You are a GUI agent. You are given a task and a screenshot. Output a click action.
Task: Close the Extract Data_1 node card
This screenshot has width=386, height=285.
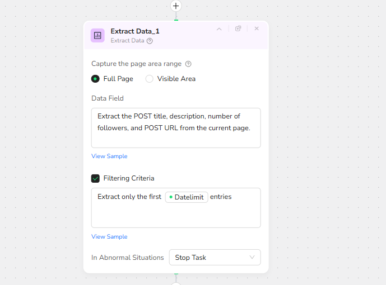pyautogui.click(x=257, y=28)
